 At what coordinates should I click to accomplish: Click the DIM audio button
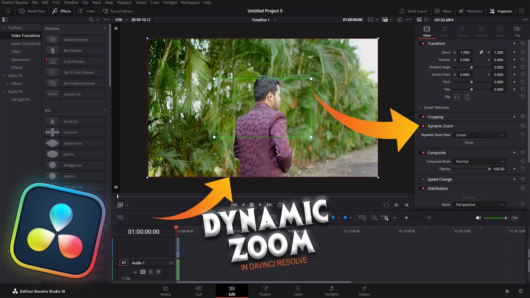(514, 218)
